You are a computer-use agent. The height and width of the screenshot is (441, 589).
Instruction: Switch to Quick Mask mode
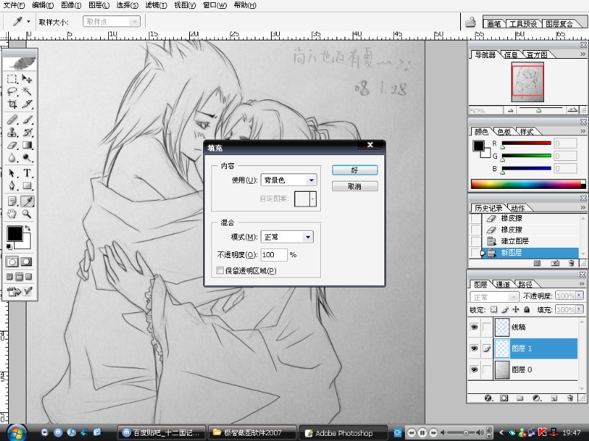click(27, 262)
